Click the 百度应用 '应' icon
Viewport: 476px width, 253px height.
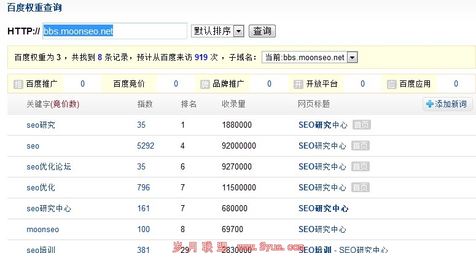click(x=392, y=84)
